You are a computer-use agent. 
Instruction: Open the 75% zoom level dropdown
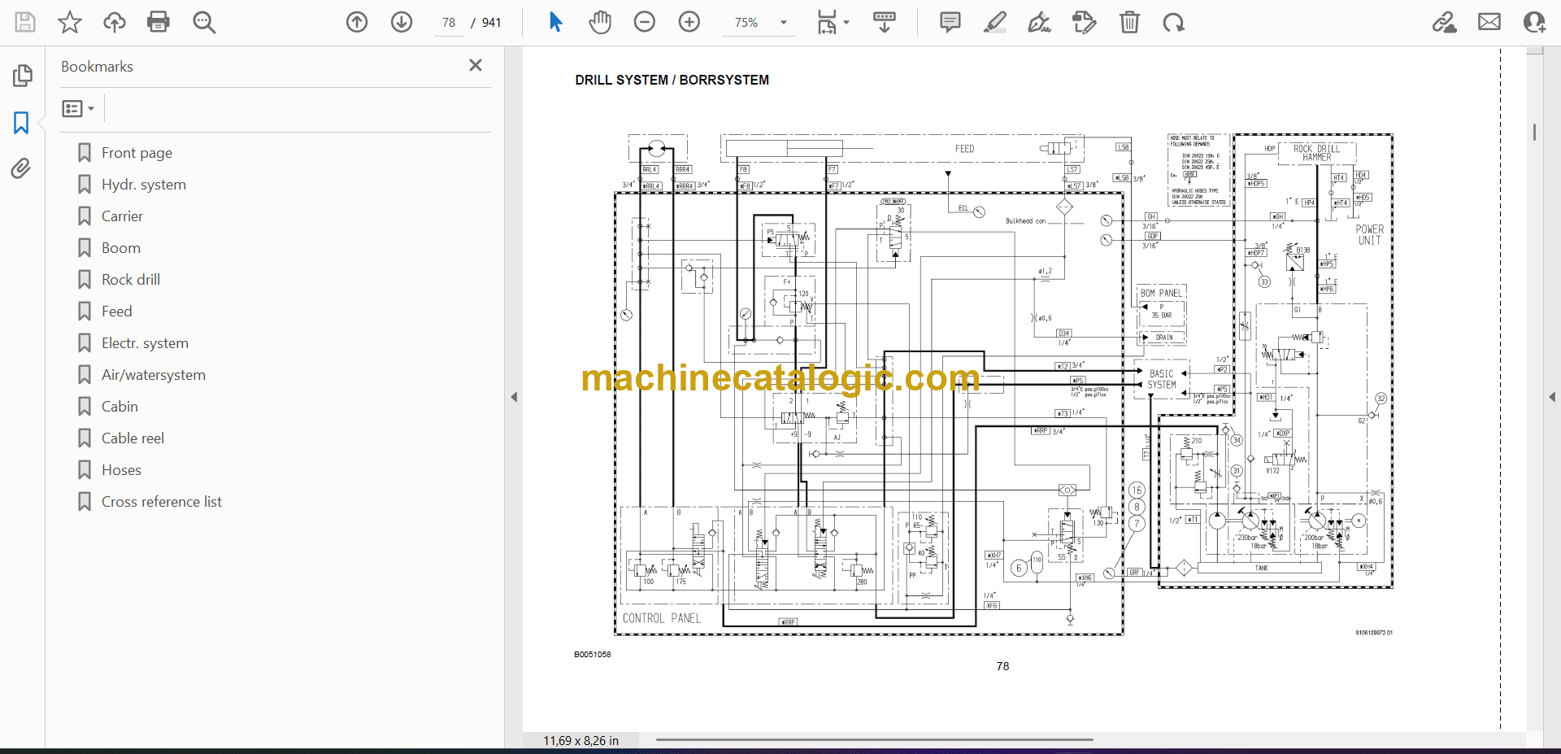tap(784, 23)
